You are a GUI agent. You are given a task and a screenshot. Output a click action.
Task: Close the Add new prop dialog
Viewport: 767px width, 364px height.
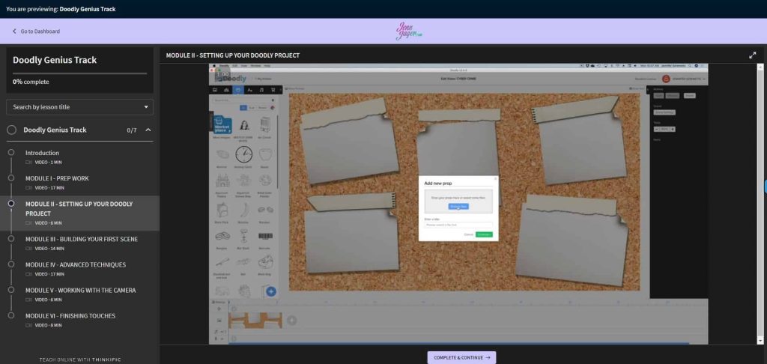495,178
